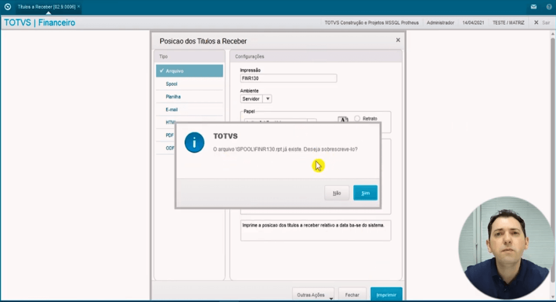Click the presenter webcam thumbnail
This screenshot has height=302, width=556.
point(507,248)
